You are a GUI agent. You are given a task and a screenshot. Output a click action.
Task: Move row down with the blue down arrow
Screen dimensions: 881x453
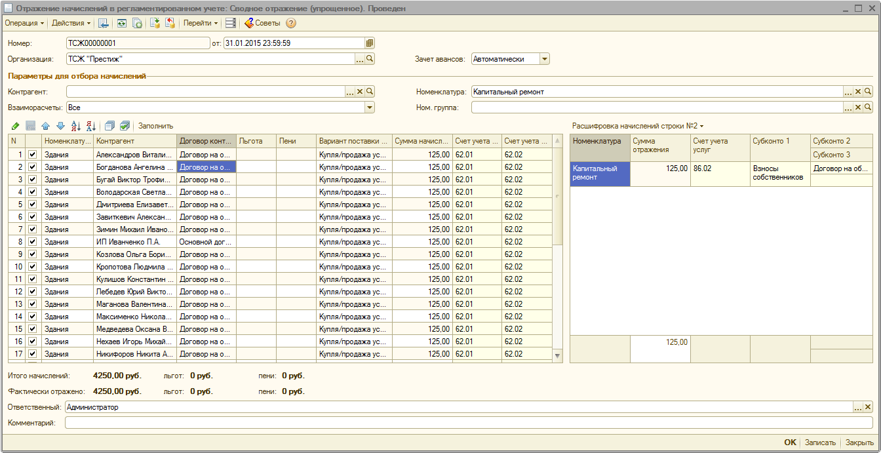click(60, 126)
